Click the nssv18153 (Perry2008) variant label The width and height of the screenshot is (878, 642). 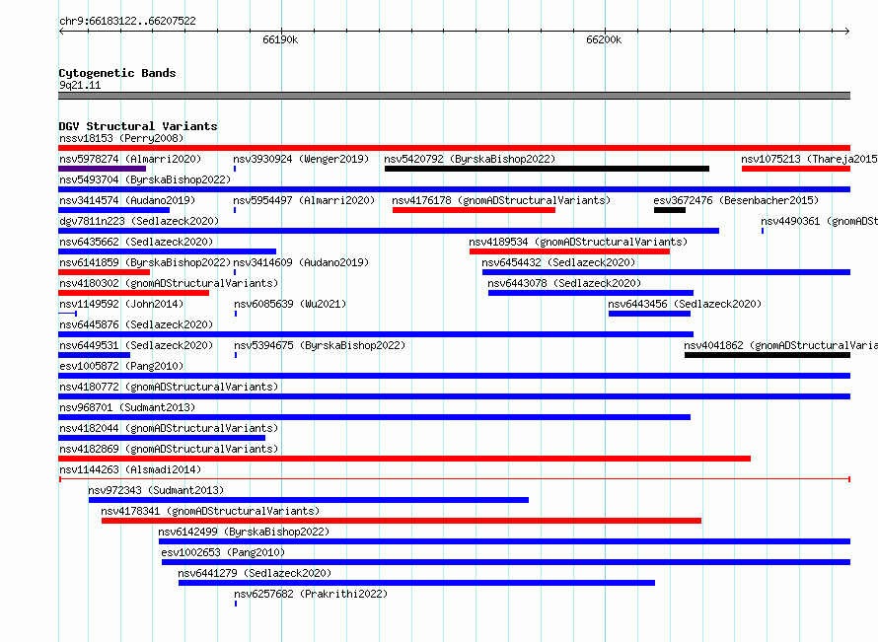point(121,138)
